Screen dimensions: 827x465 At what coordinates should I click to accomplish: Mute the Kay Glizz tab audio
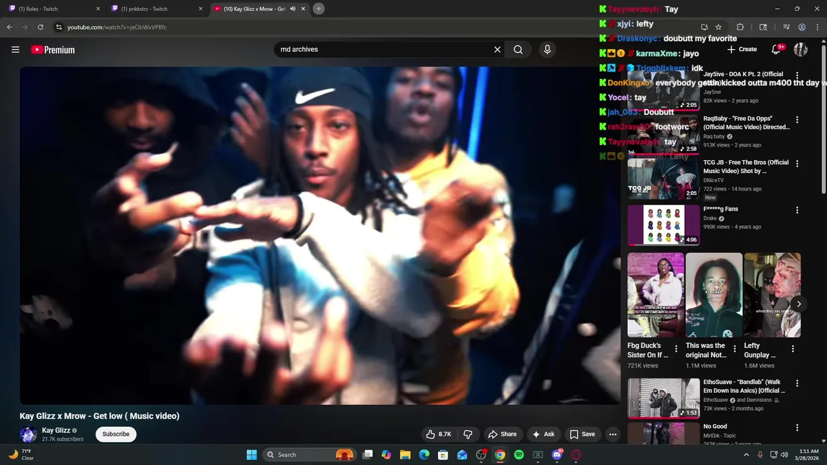click(293, 9)
